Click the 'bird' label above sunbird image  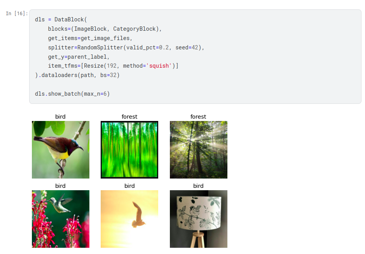(x=60, y=117)
